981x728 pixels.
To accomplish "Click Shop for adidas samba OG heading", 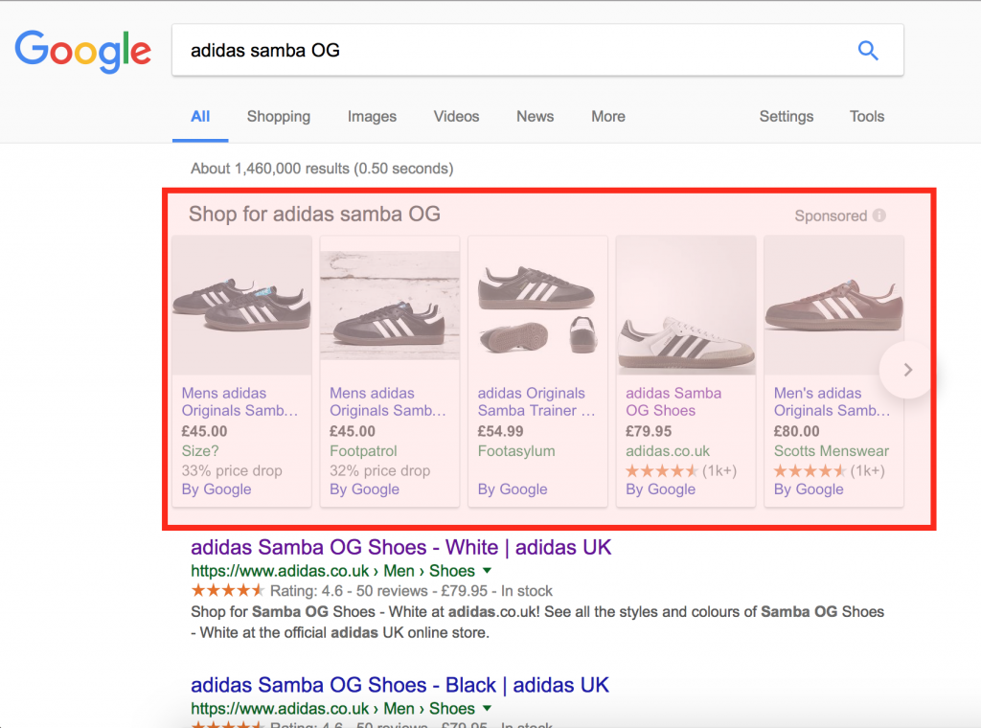I will point(314,214).
